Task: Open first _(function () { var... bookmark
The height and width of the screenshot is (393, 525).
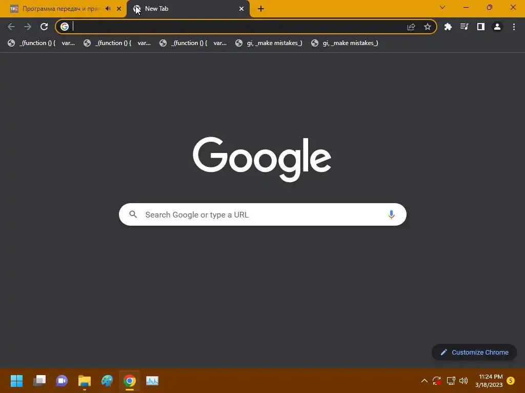Action: click(x=41, y=43)
